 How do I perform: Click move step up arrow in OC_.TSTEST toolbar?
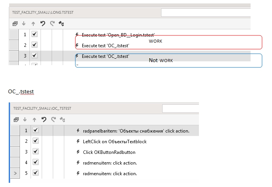click(x=34, y=120)
